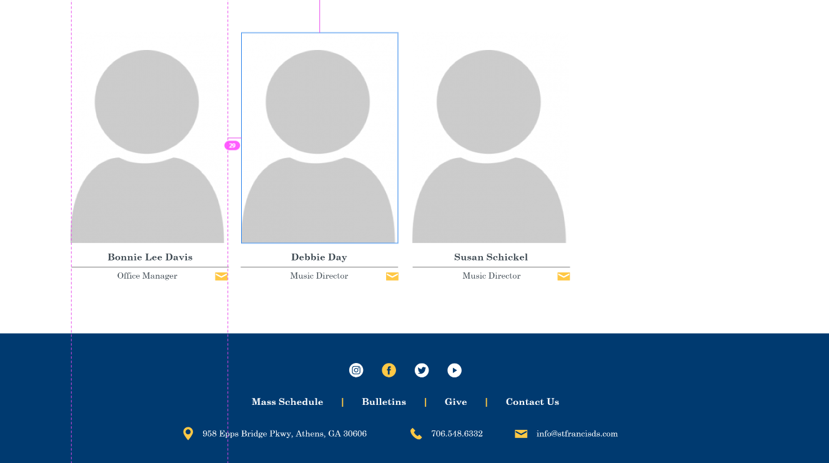The height and width of the screenshot is (463, 829).
Task: Select the Debbie Day profile photo placeholder
Action: pos(319,138)
